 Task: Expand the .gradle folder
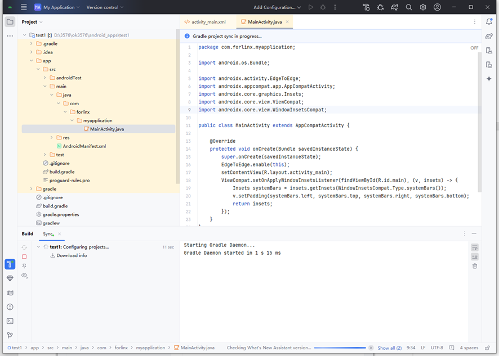pyautogui.click(x=31, y=43)
